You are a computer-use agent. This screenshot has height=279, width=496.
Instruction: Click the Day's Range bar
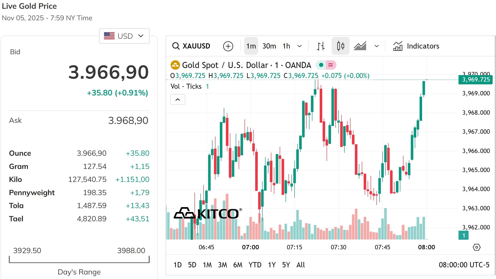[79, 259]
